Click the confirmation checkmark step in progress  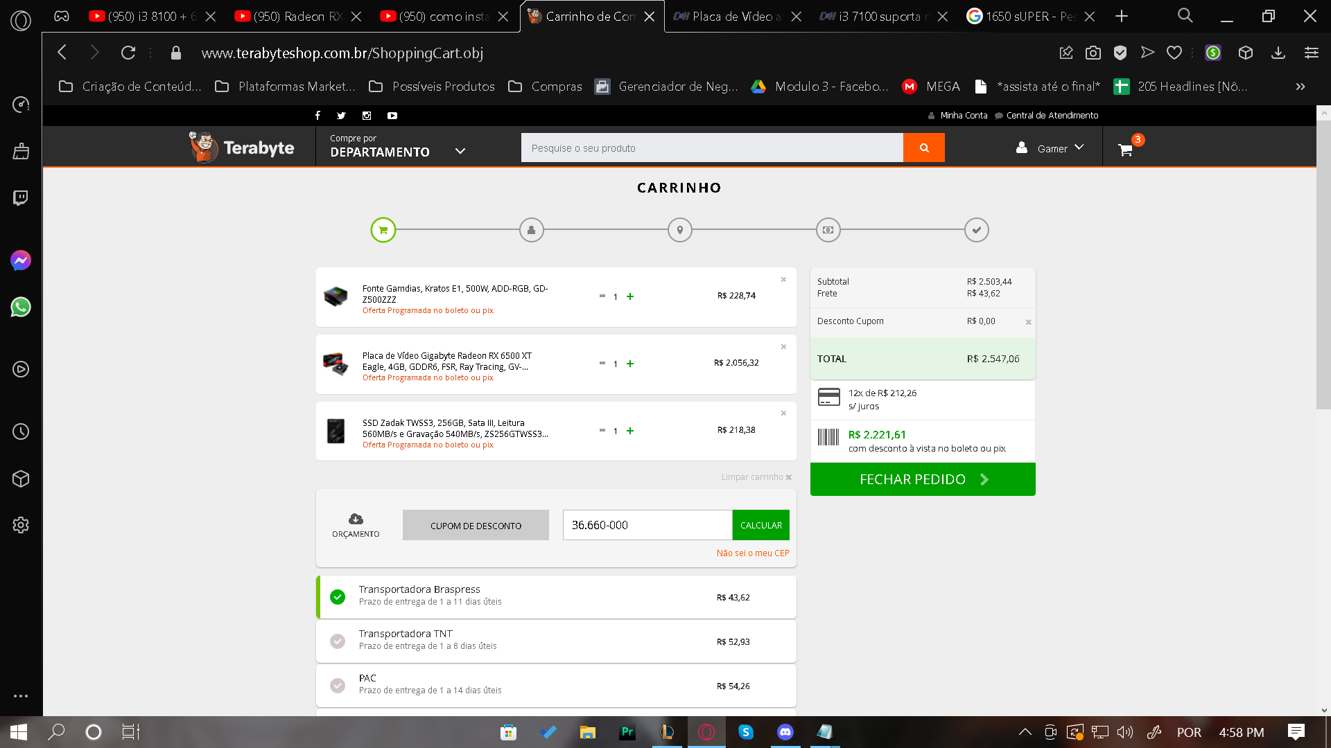pos(977,230)
